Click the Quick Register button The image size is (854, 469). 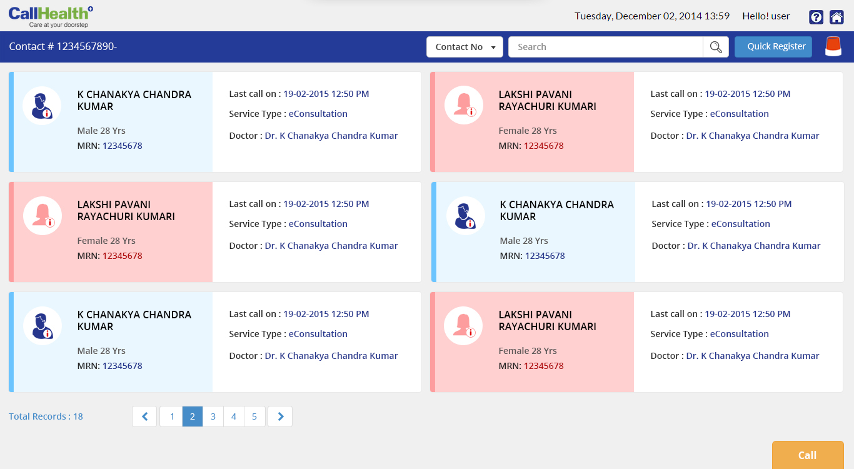[773, 46]
